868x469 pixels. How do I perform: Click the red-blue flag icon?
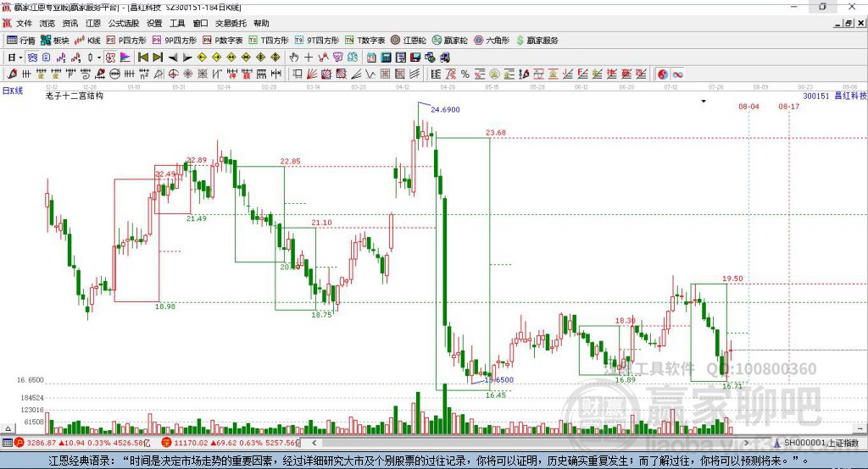(x=125, y=58)
